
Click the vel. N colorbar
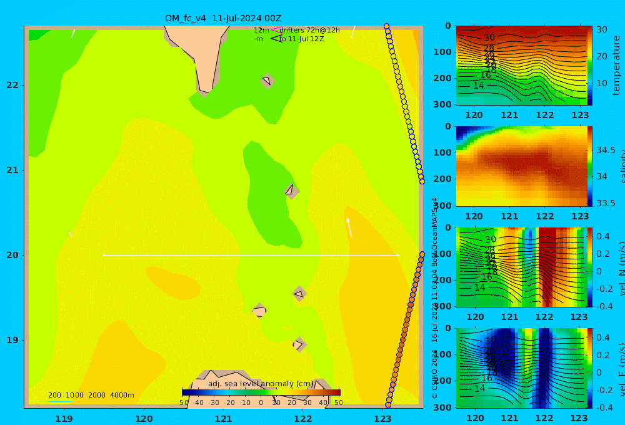tap(589, 267)
